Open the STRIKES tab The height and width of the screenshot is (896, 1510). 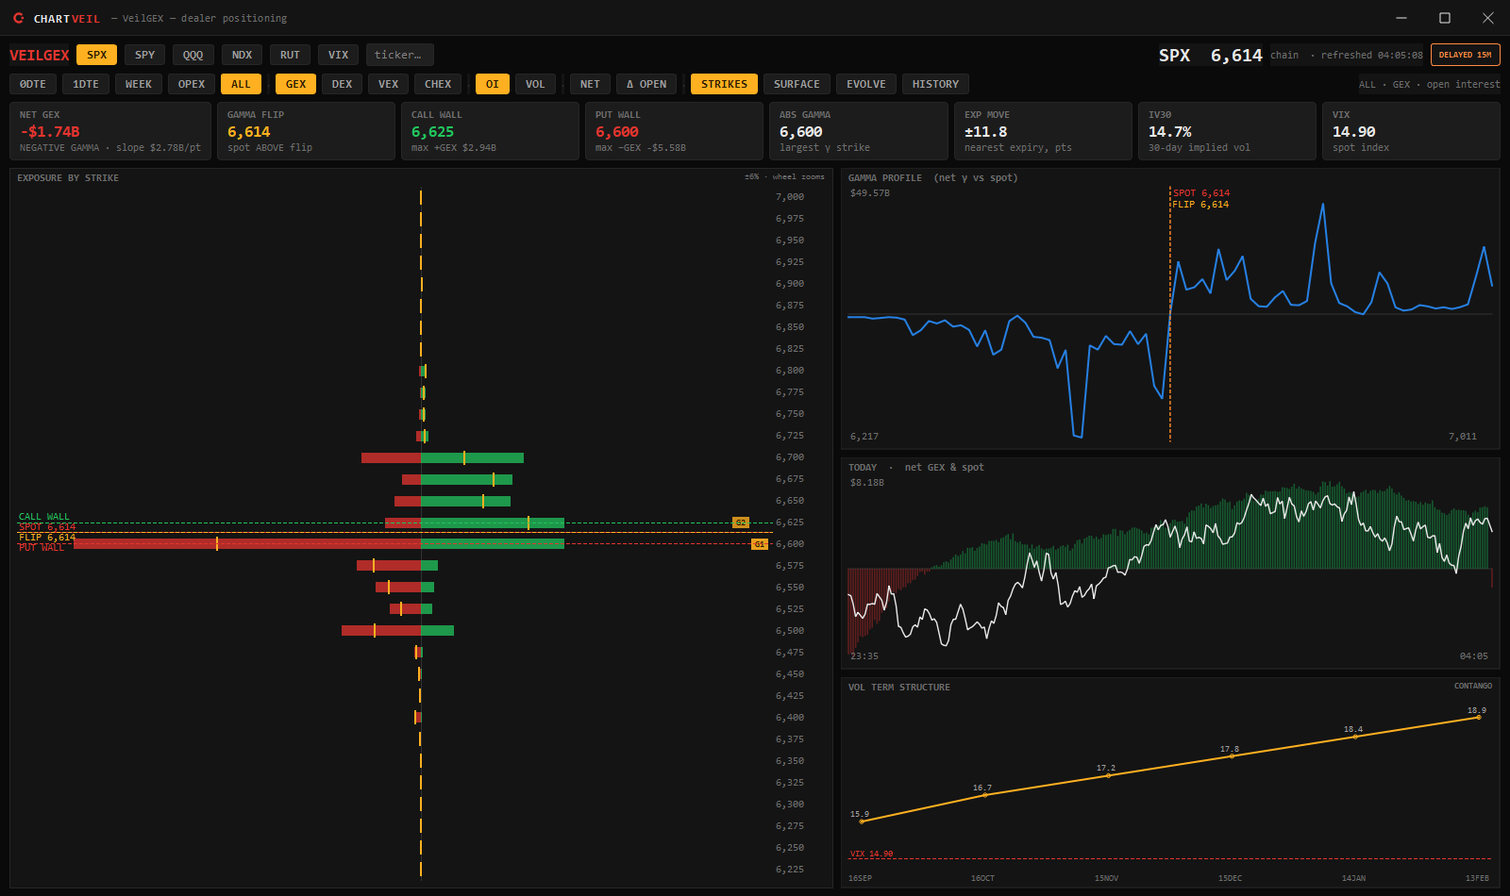(x=724, y=84)
